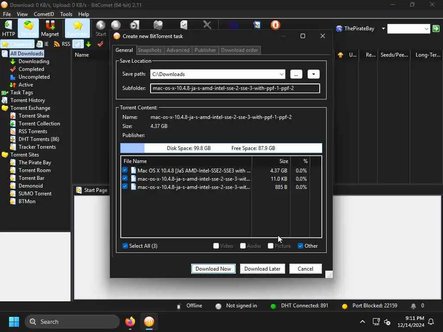Toggle the Video filter checkbox
The width and height of the screenshot is (443, 332).
point(216,246)
